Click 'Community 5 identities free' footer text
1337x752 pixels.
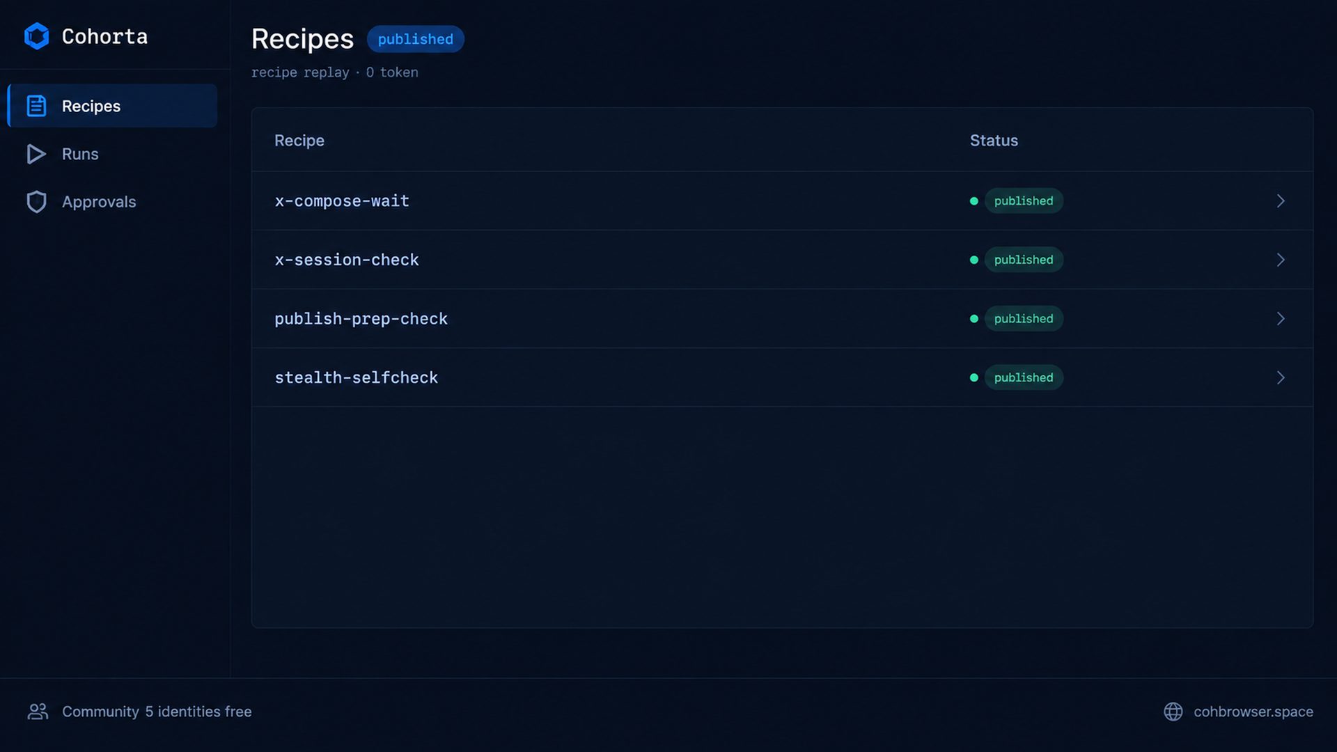pyautogui.click(x=157, y=712)
